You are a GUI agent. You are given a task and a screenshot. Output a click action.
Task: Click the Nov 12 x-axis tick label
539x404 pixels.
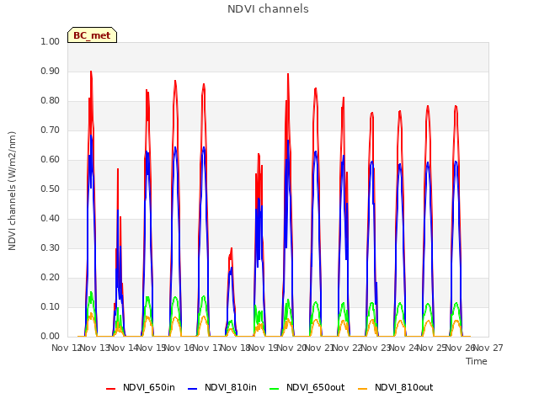[x=67, y=348]
